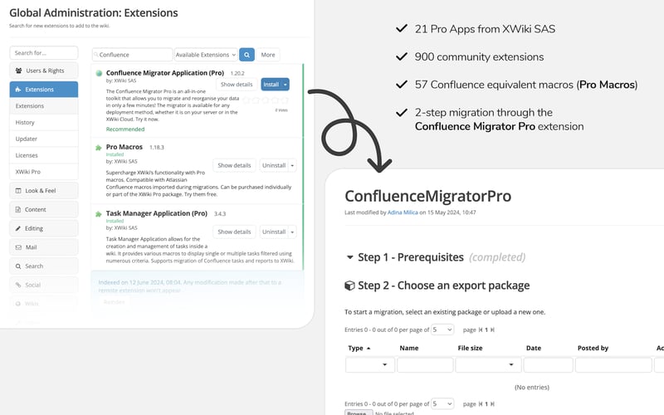Open top per-page count dropdown
The width and height of the screenshot is (664, 415).
pos(442,330)
